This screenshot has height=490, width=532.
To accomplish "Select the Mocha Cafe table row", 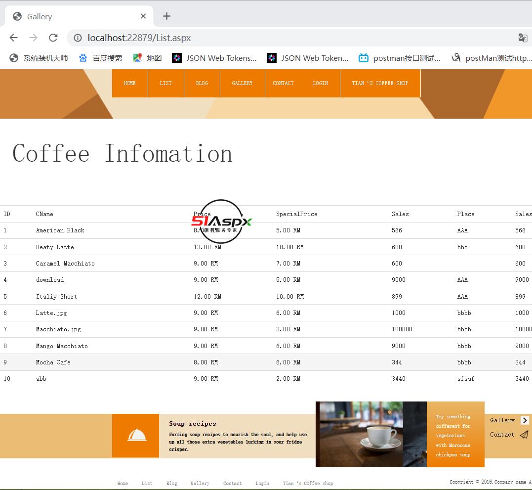I will (53, 362).
